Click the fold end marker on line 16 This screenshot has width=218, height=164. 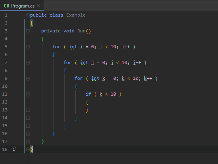click(x=28, y=134)
